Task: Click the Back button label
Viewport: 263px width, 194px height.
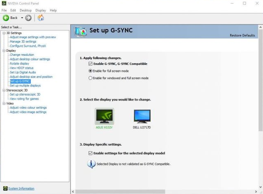Action: [14, 18]
